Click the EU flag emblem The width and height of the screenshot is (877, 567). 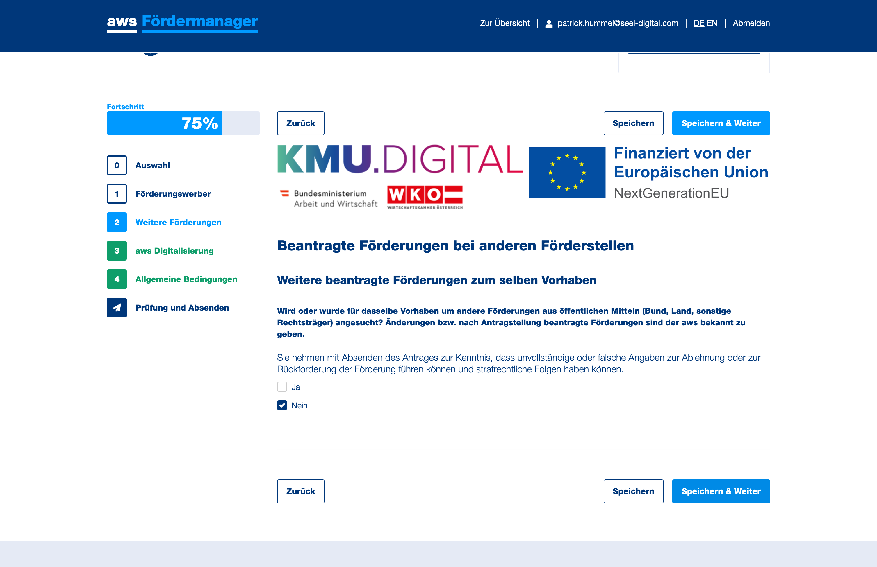[567, 172]
